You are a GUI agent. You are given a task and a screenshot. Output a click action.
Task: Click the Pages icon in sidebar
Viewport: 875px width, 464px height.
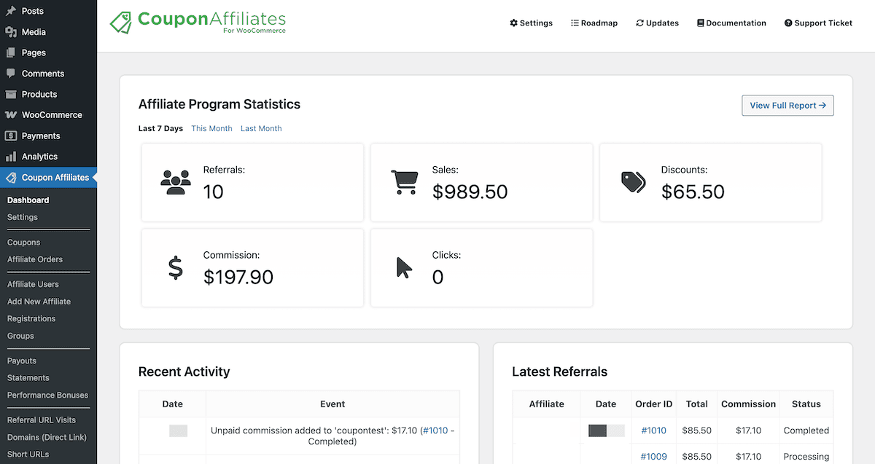click(x=11, y=52)
